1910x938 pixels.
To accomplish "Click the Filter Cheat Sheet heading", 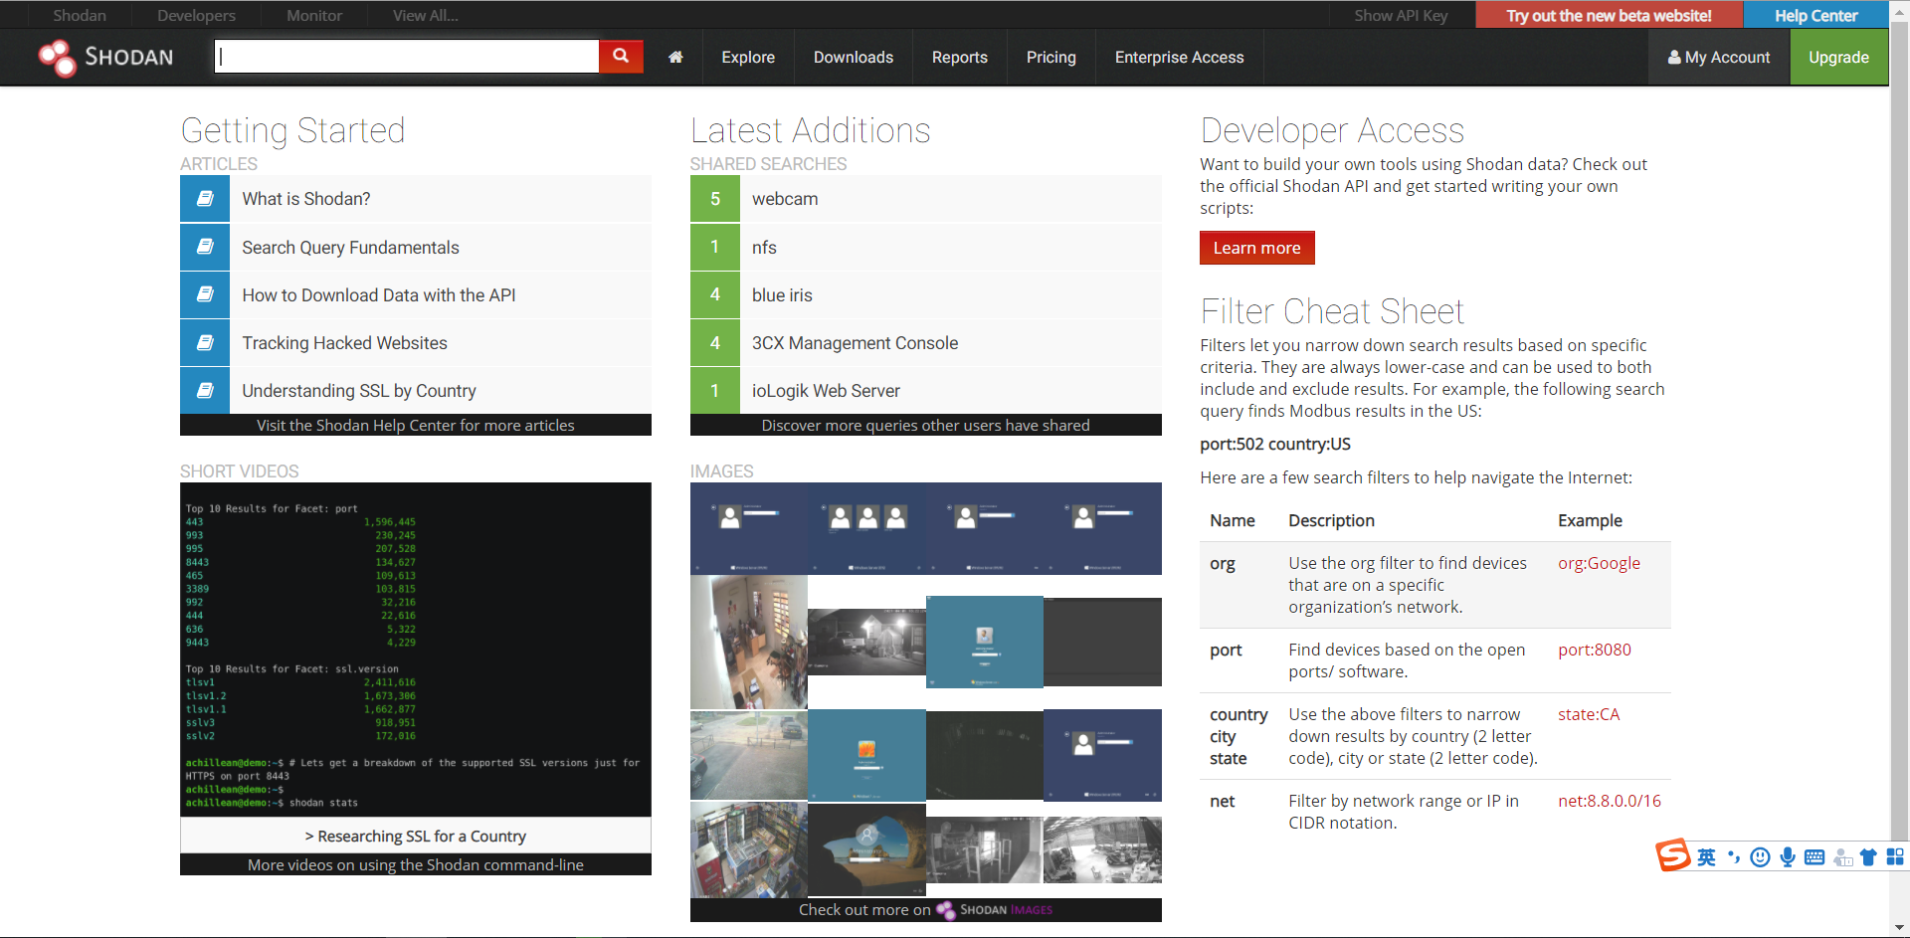I will pyautogui.click(x=1332, y=311).
